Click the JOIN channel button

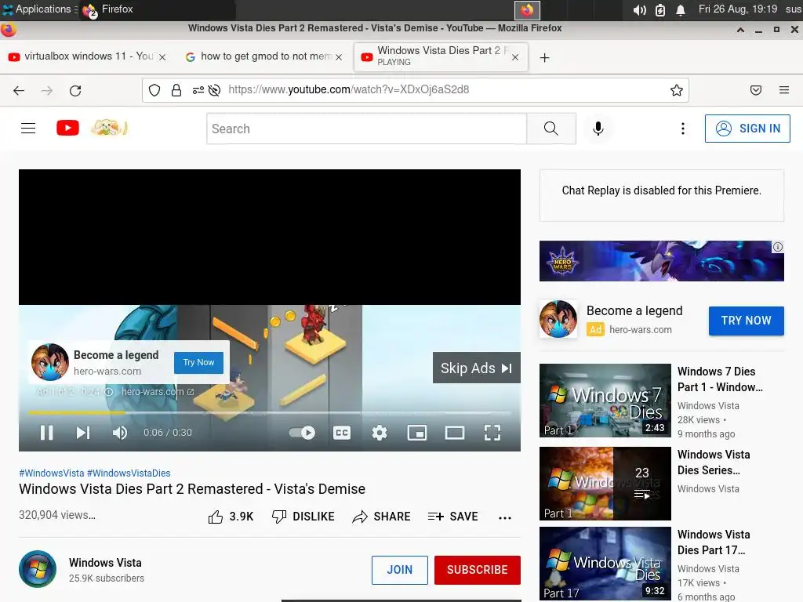pyautogui.click(x=399, y=570)
